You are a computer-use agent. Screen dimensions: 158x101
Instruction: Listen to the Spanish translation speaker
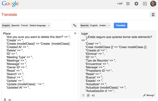93,95
